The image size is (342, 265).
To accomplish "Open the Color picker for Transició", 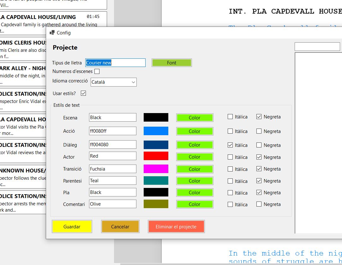I will point(195,169).
